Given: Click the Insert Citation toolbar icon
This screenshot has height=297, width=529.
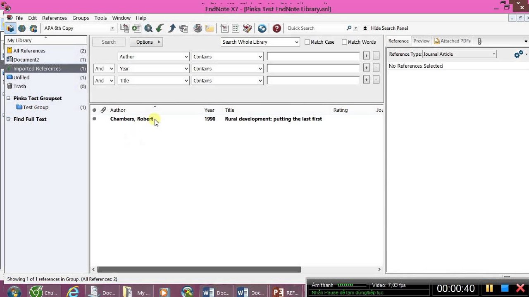Looking at the screenshot, I should click(224, 28).
